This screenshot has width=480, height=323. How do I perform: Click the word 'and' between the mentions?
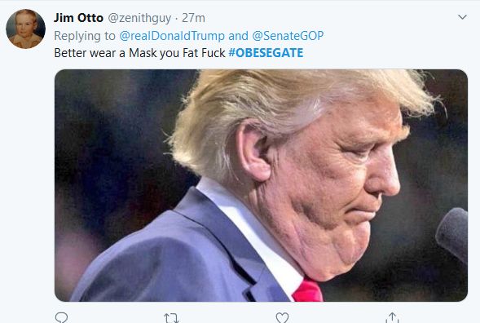pyautogui.click(x=238, y=36)
